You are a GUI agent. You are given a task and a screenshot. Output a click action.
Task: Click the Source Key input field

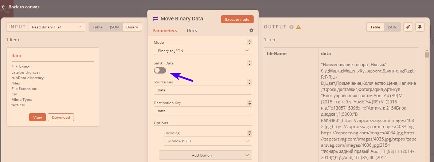pyautogui.click(x=203, y=90)
